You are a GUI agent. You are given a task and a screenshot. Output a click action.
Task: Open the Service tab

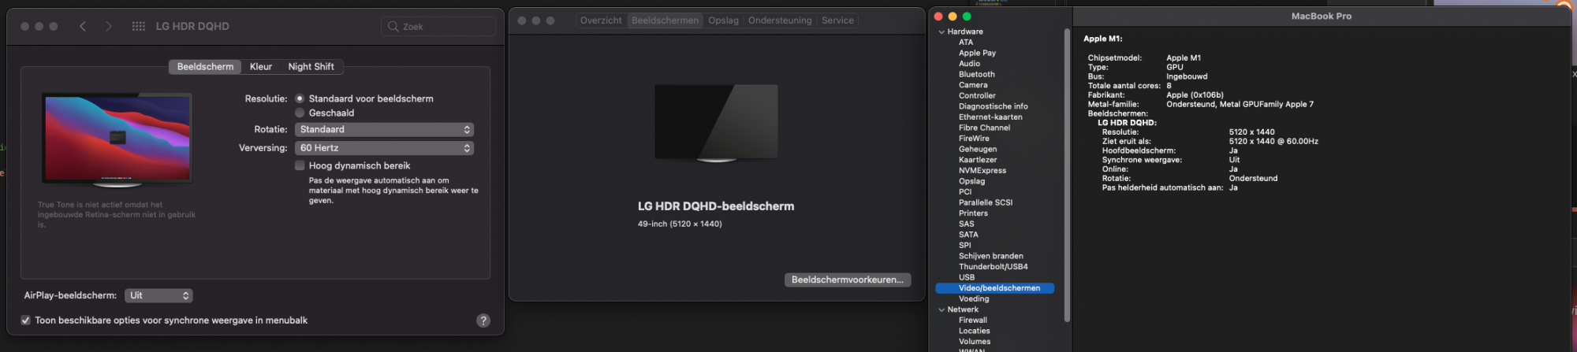837,20
